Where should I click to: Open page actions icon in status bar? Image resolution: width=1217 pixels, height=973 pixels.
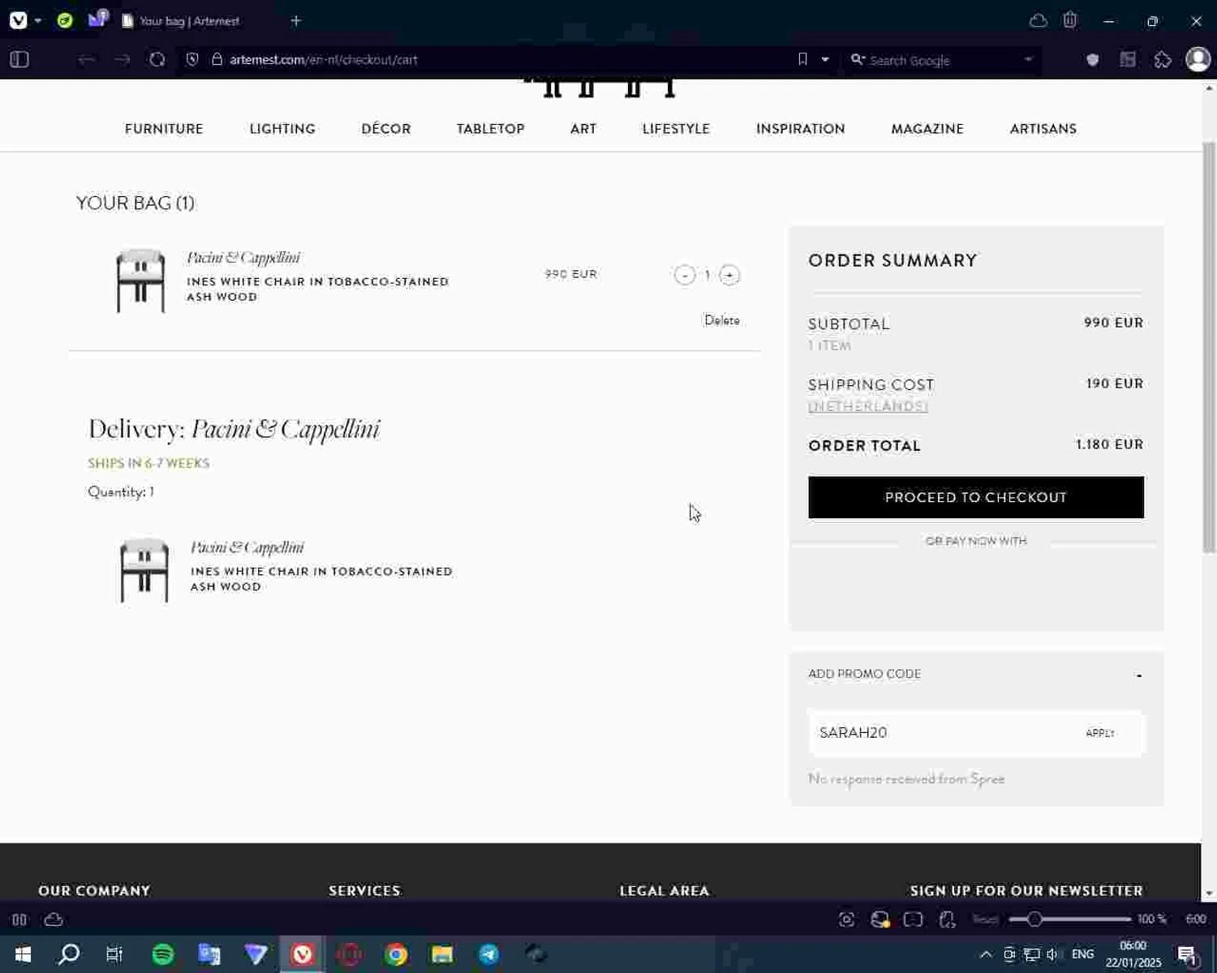[x=947, y=919]
